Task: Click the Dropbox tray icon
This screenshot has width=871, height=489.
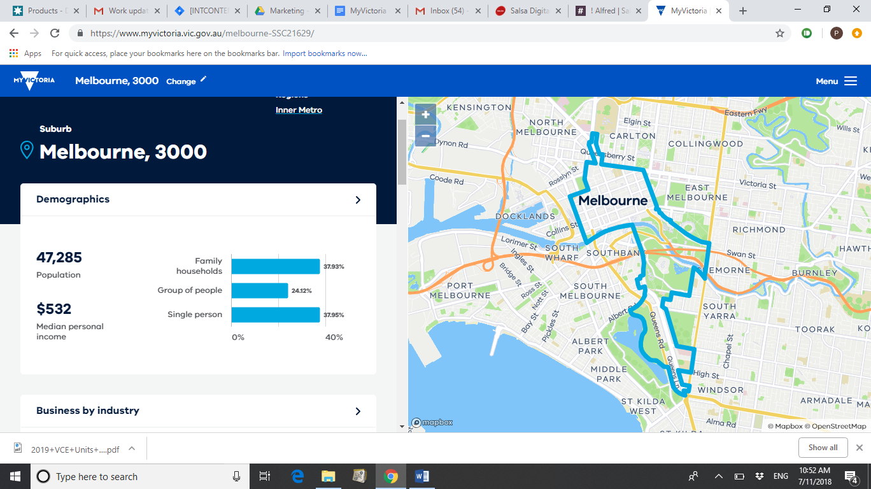Action: click(x=760, y=476)
